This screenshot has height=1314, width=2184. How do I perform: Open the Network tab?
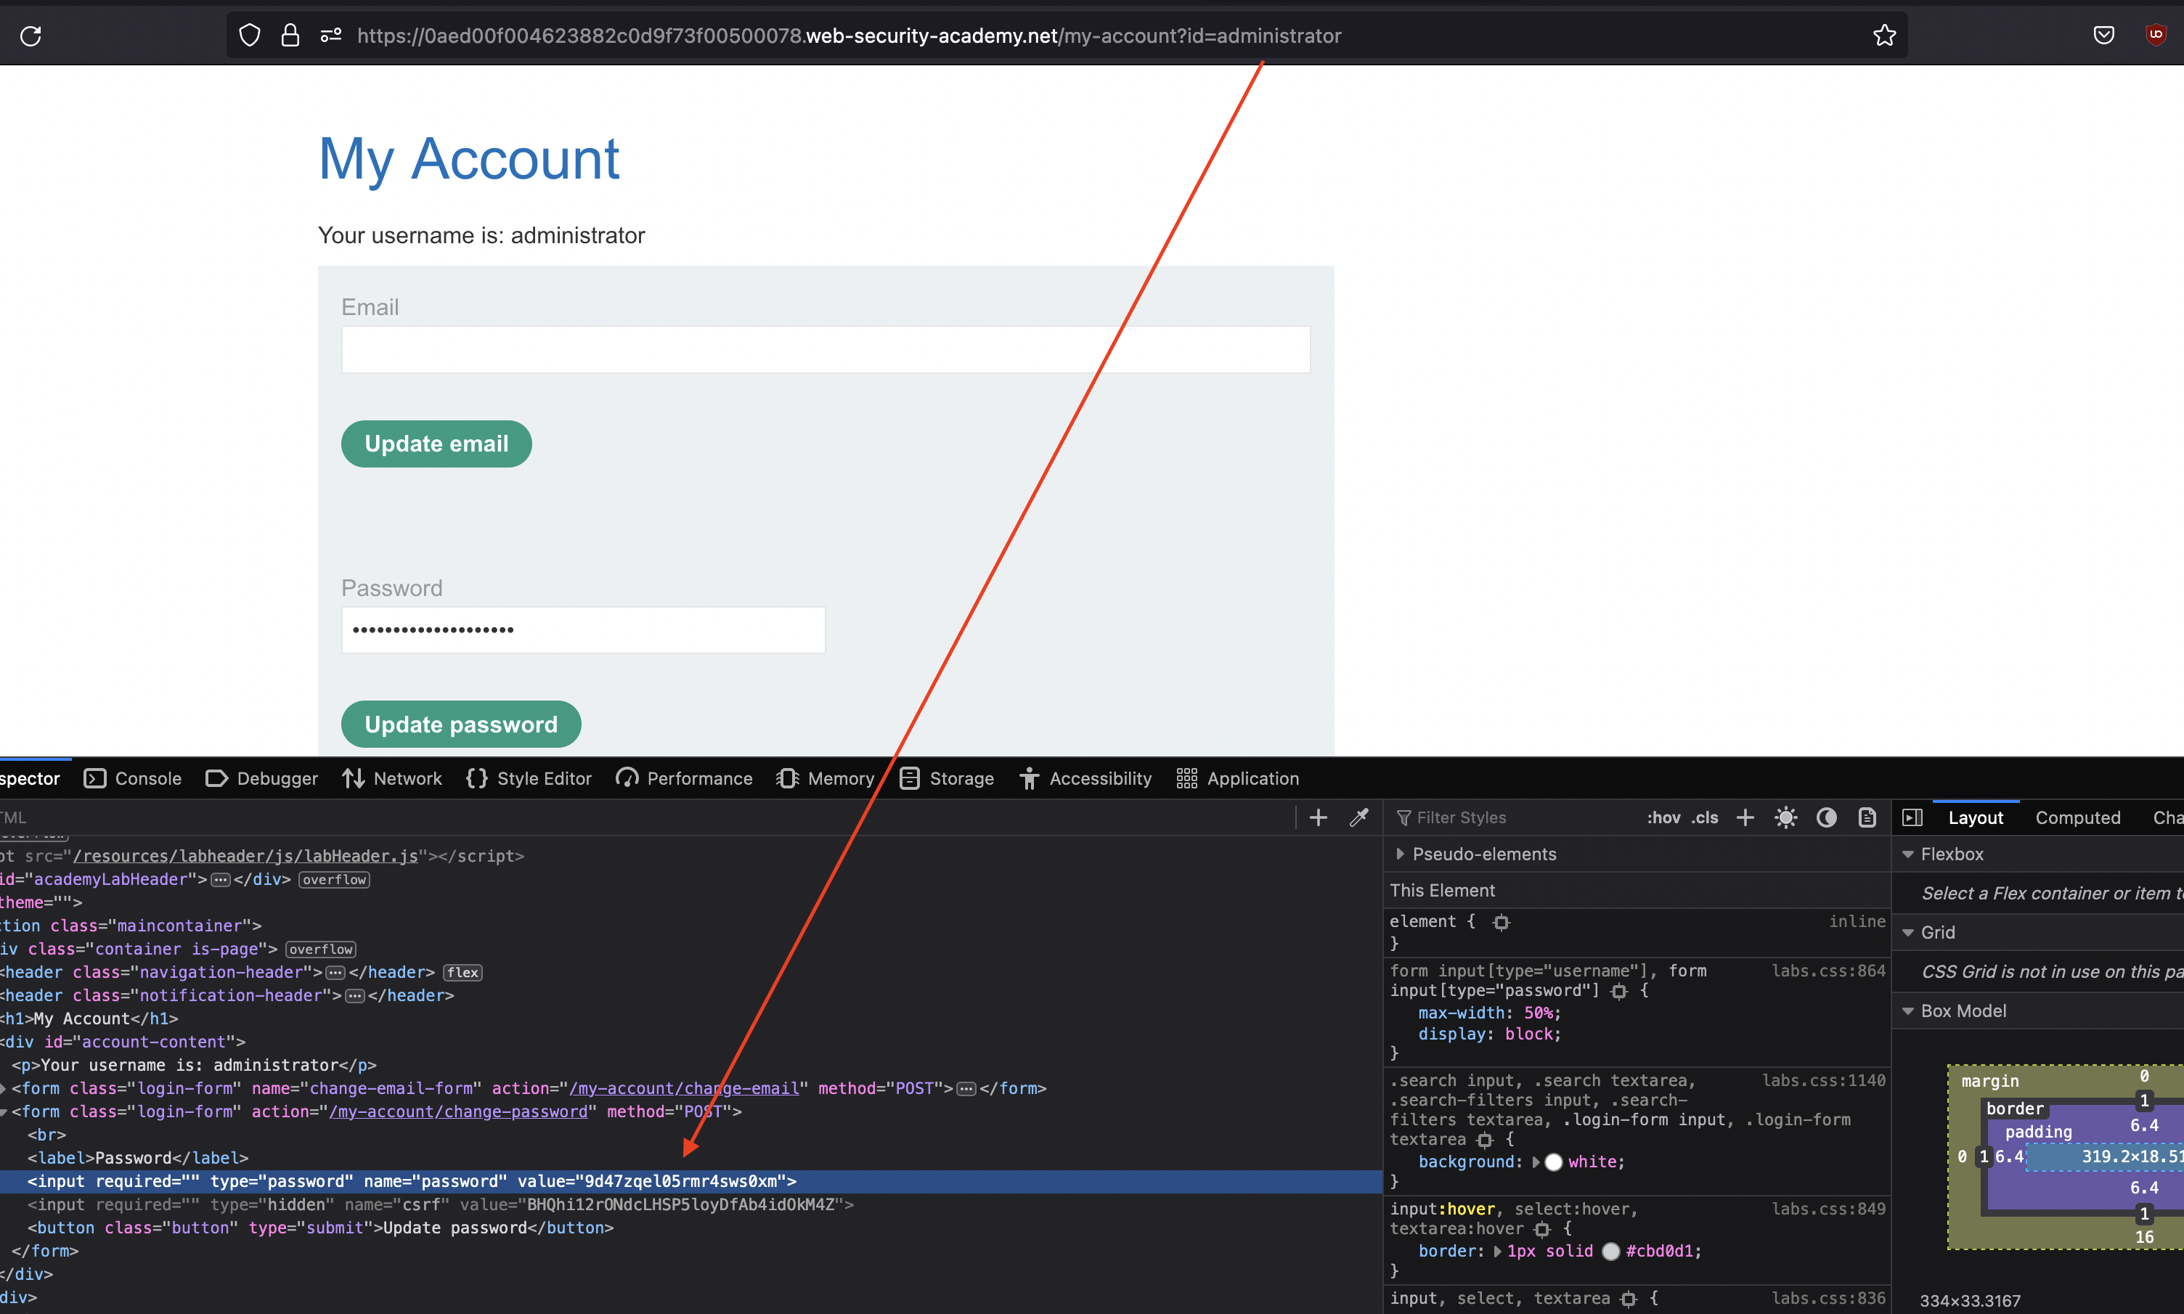pyautogui.click(x=391, y=778)
